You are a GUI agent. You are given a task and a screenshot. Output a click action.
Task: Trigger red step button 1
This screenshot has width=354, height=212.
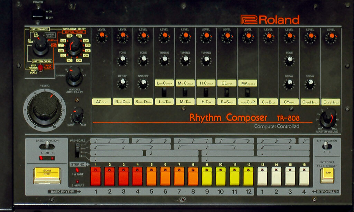96,176
